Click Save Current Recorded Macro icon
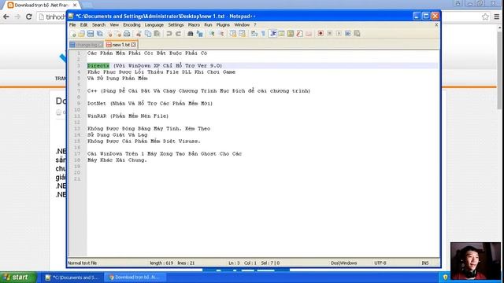 click(x=357, y=34)
